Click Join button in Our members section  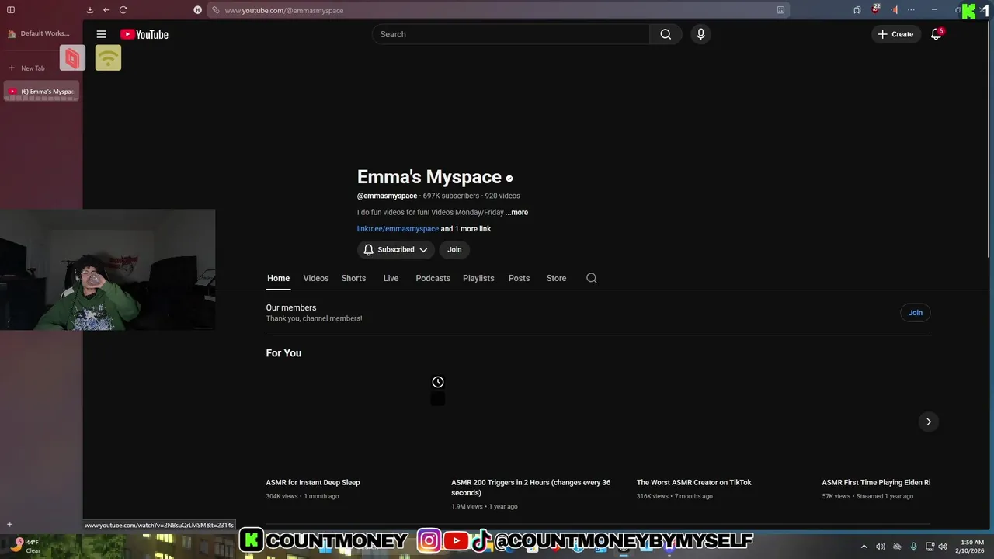916,313
